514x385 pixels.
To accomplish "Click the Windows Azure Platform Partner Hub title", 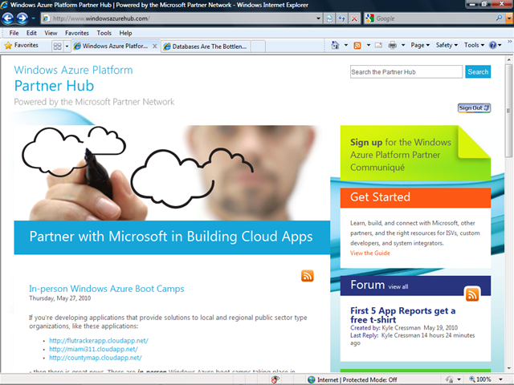I will [73, 79].
